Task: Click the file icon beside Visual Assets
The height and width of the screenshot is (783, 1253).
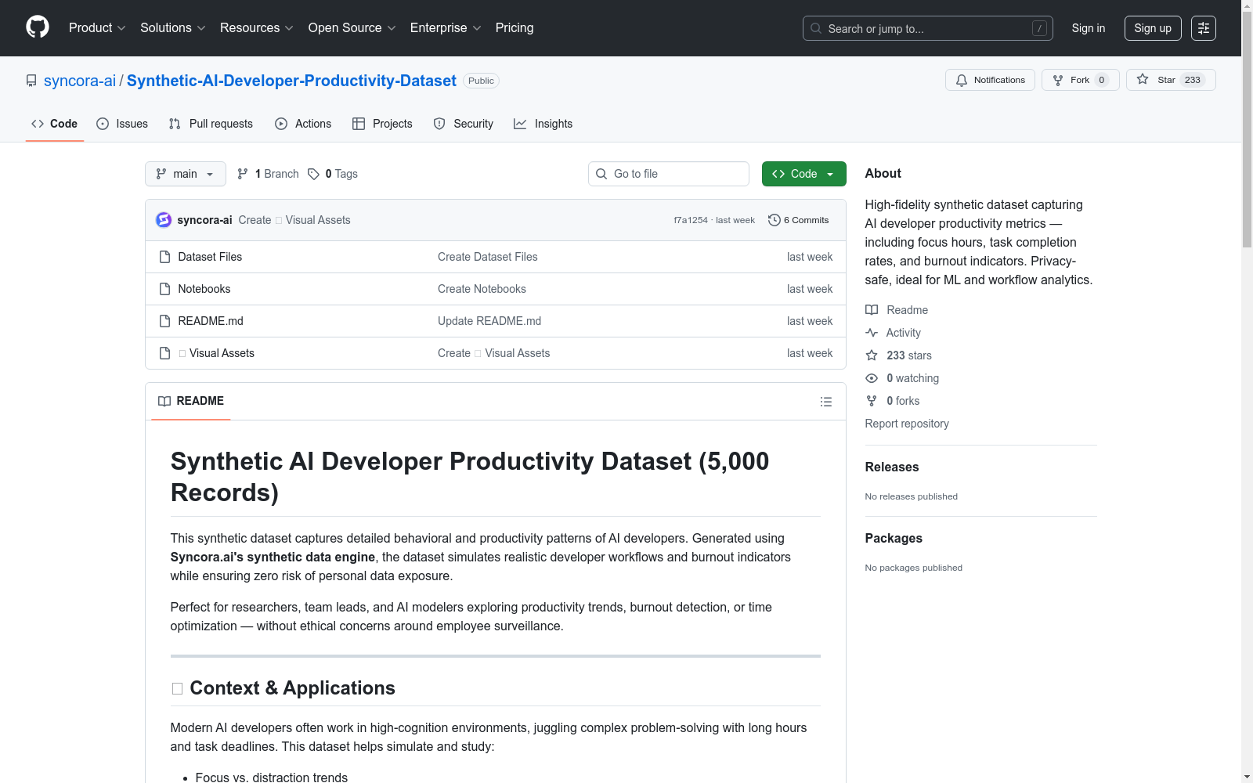Action: (x=164, y=353)
